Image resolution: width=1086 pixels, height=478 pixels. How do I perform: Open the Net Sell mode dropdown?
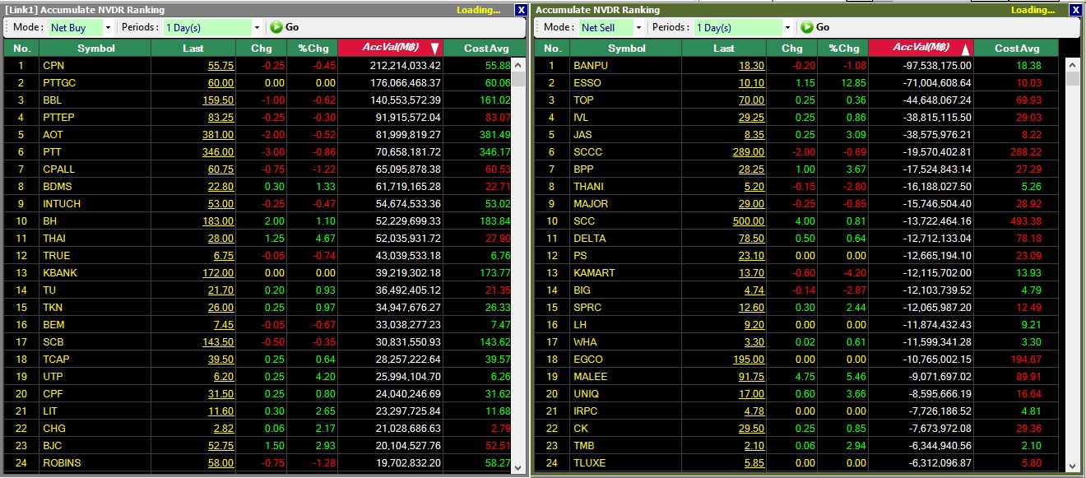coord(639,27)
